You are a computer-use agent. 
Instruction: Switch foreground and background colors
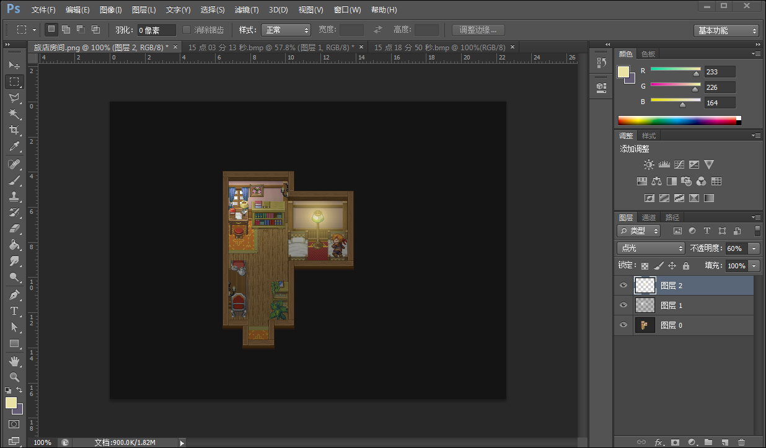tap(20, 390)
